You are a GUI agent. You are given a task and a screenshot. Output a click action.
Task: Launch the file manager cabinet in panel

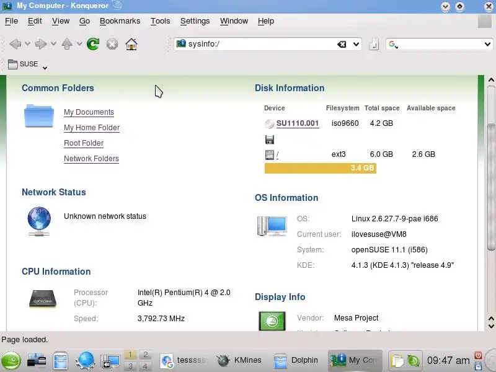pyautogui.click(x=60, y=361)
